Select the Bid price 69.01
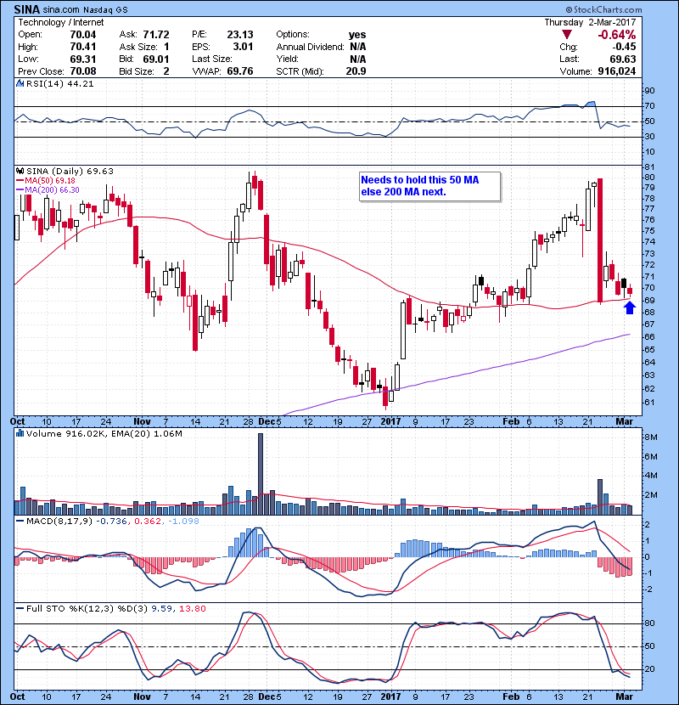 click(x=156, y=59)
